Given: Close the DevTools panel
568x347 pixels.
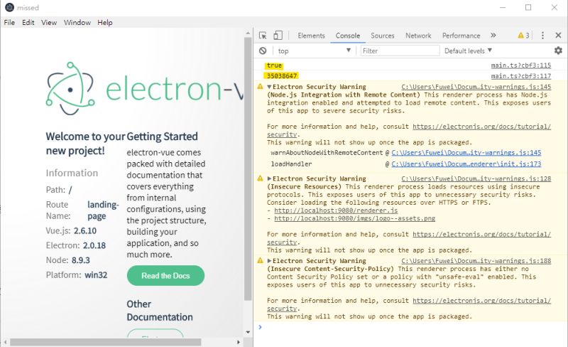Looking at the screenshot, I should (x=558, y=36).
